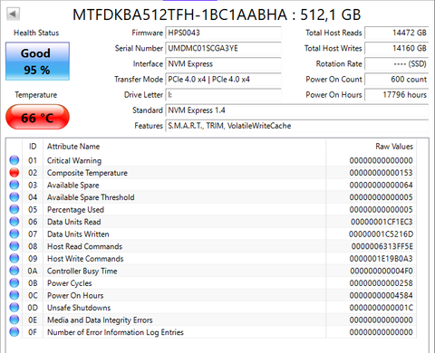Viewport: 435px width, 353px height.
Task: Select Total Host Reads value 14472 GB
Action: 397,33
